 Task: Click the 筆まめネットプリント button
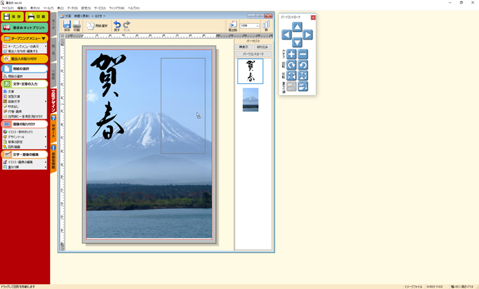pyautogui.click(x=25, y=27)
